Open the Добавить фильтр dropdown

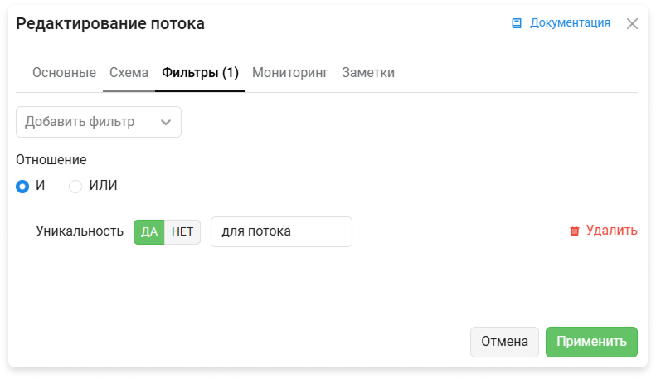(99, 122)
